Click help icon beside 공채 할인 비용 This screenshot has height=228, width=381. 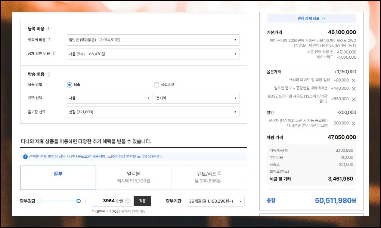click(53, 54)
